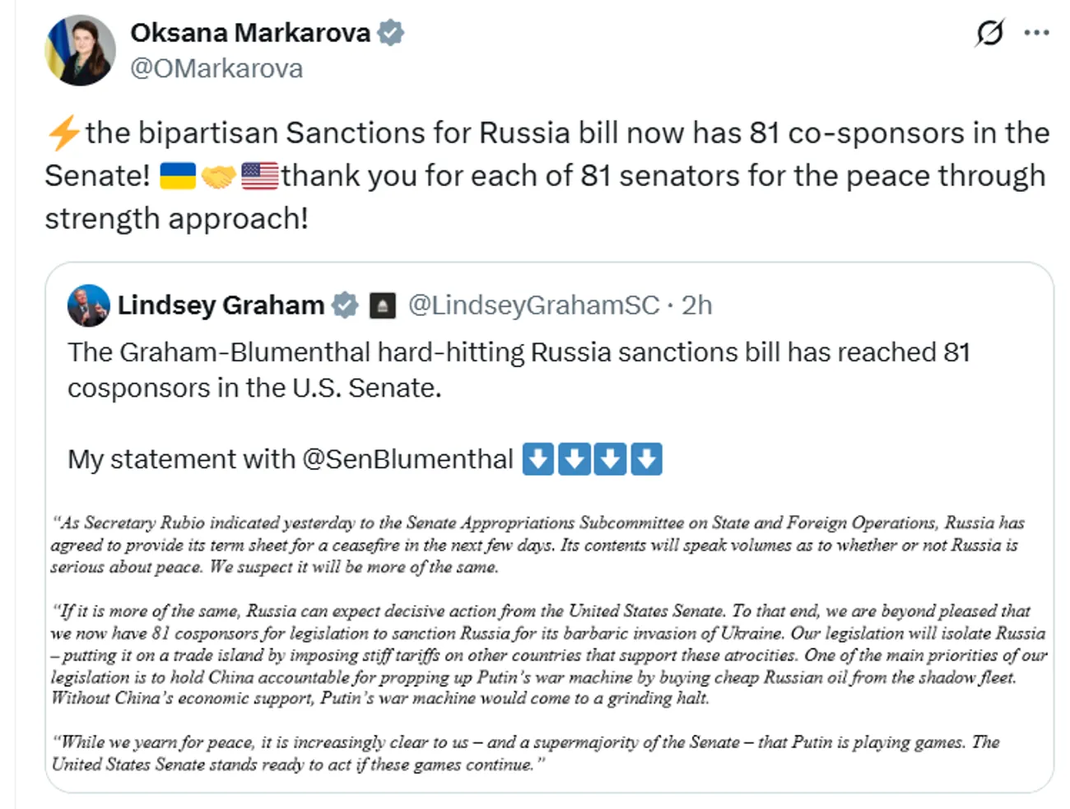Open Oksana Markarova's profile via display name

(250, 33)
